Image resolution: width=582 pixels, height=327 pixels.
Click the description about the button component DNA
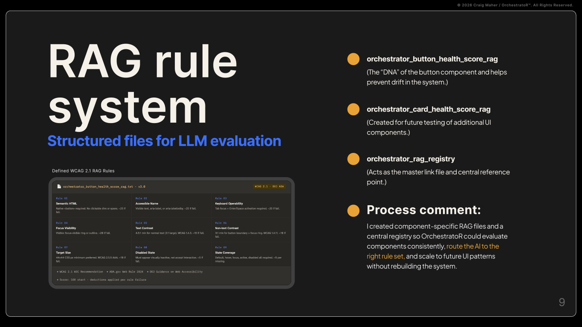[437, 77]
